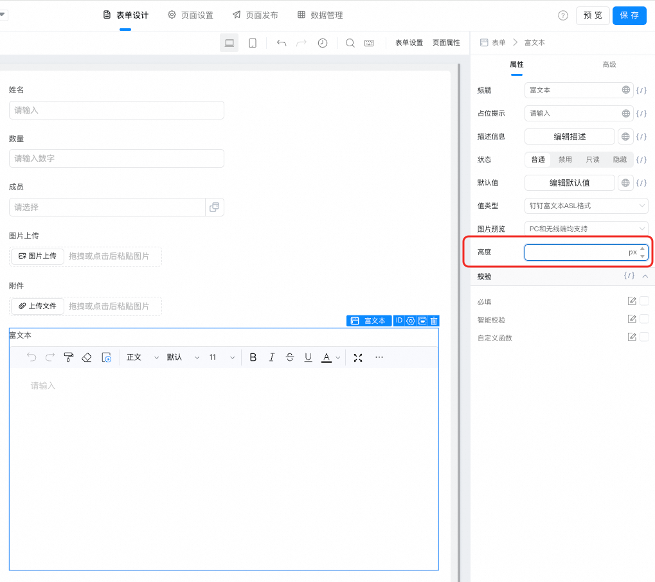The height and width of the screenshot is (582, 655).
Task: Set 状态 to 普通
Action: coord(538,159)
